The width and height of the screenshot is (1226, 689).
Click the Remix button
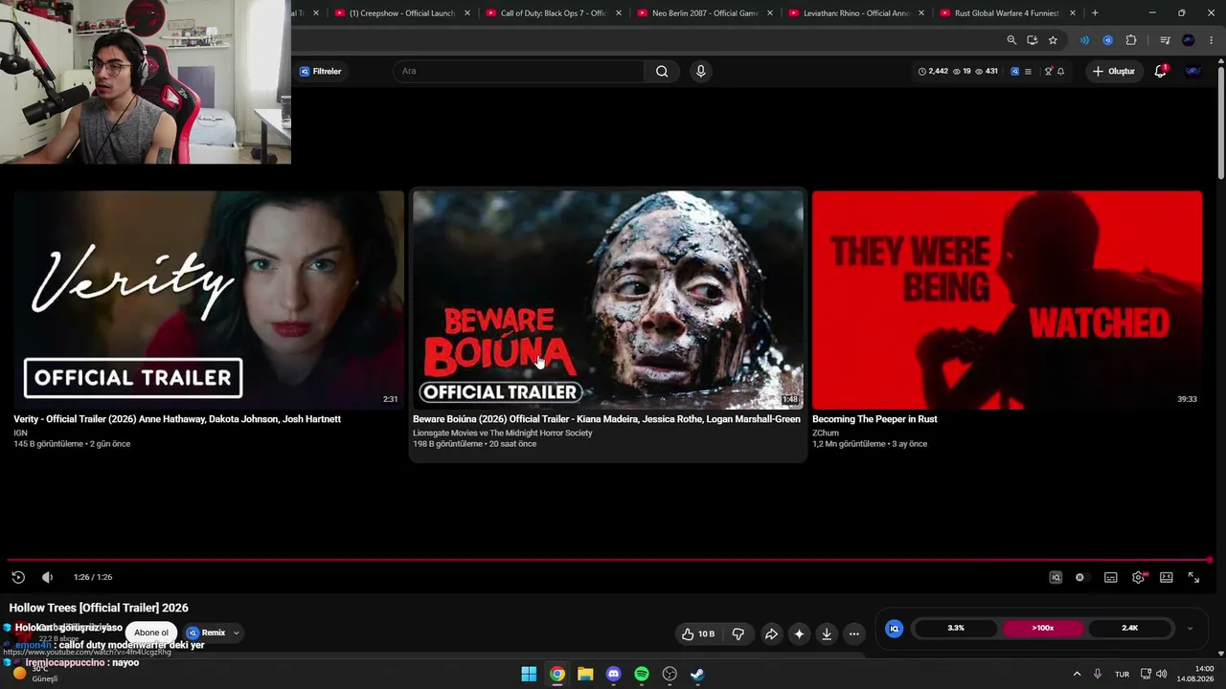(x=207, y=633)
